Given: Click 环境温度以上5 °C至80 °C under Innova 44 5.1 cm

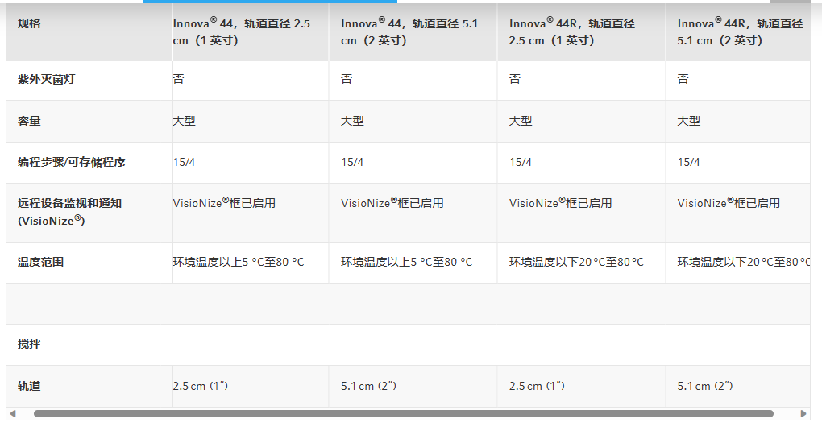Looking at the screenshot, I should click(x=407, y=262).
